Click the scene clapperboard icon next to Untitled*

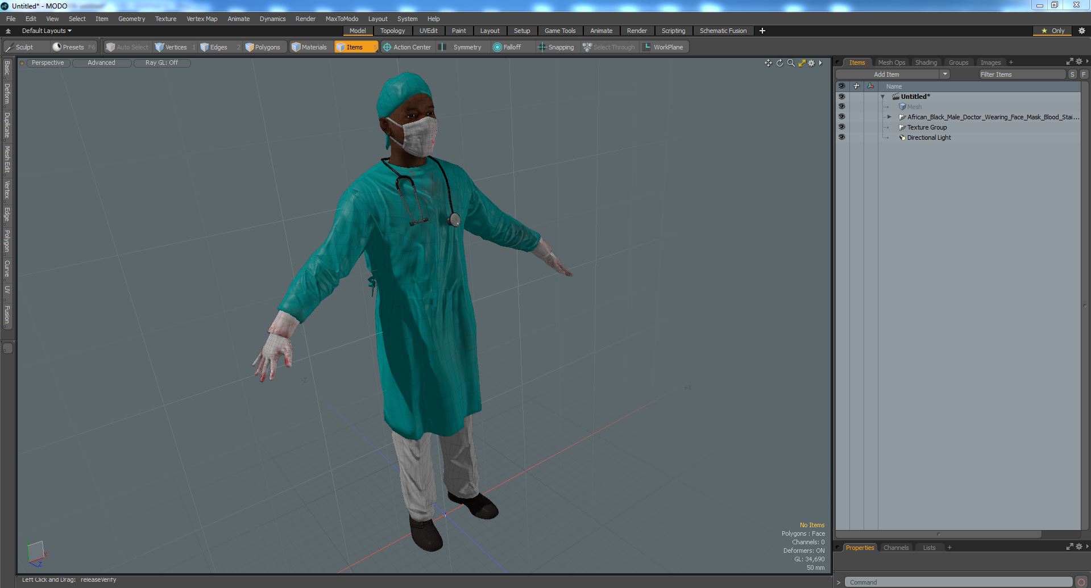[x=895, y=97]
